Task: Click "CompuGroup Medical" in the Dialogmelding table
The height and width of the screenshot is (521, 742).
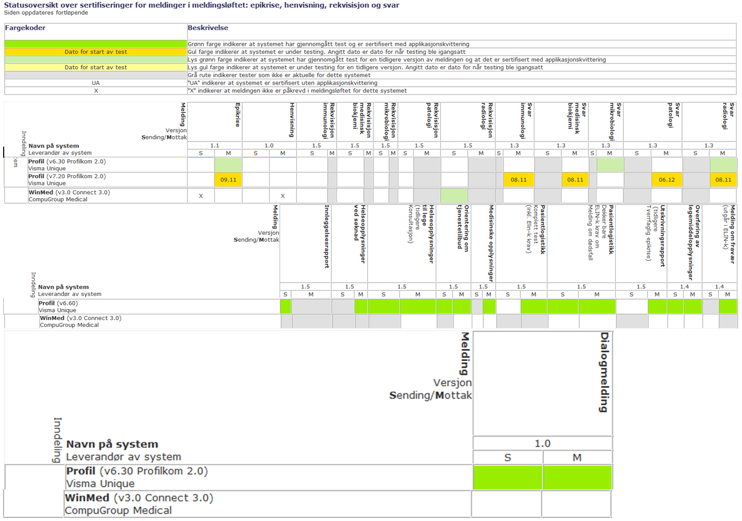Action: tap(118, 510)
